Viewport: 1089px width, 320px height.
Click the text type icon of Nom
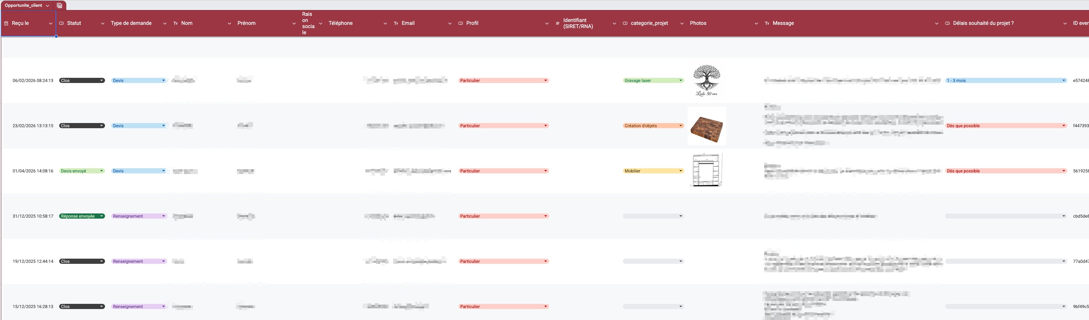click(176, 23)
